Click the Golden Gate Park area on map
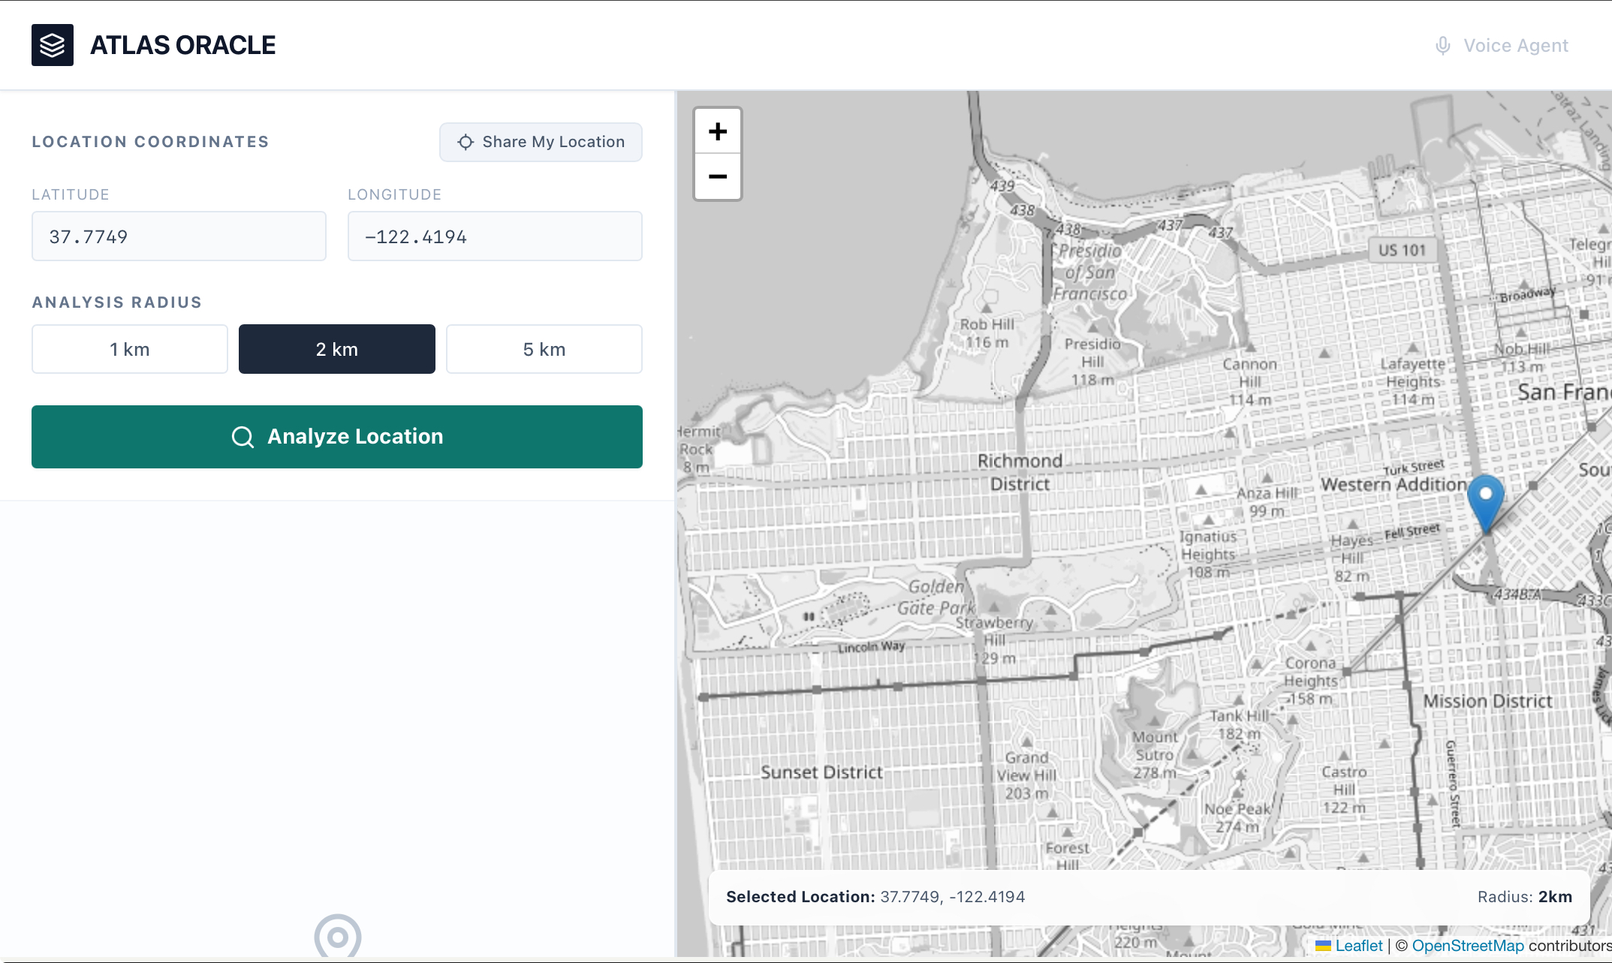1612x963 pixels. [935, 597]
